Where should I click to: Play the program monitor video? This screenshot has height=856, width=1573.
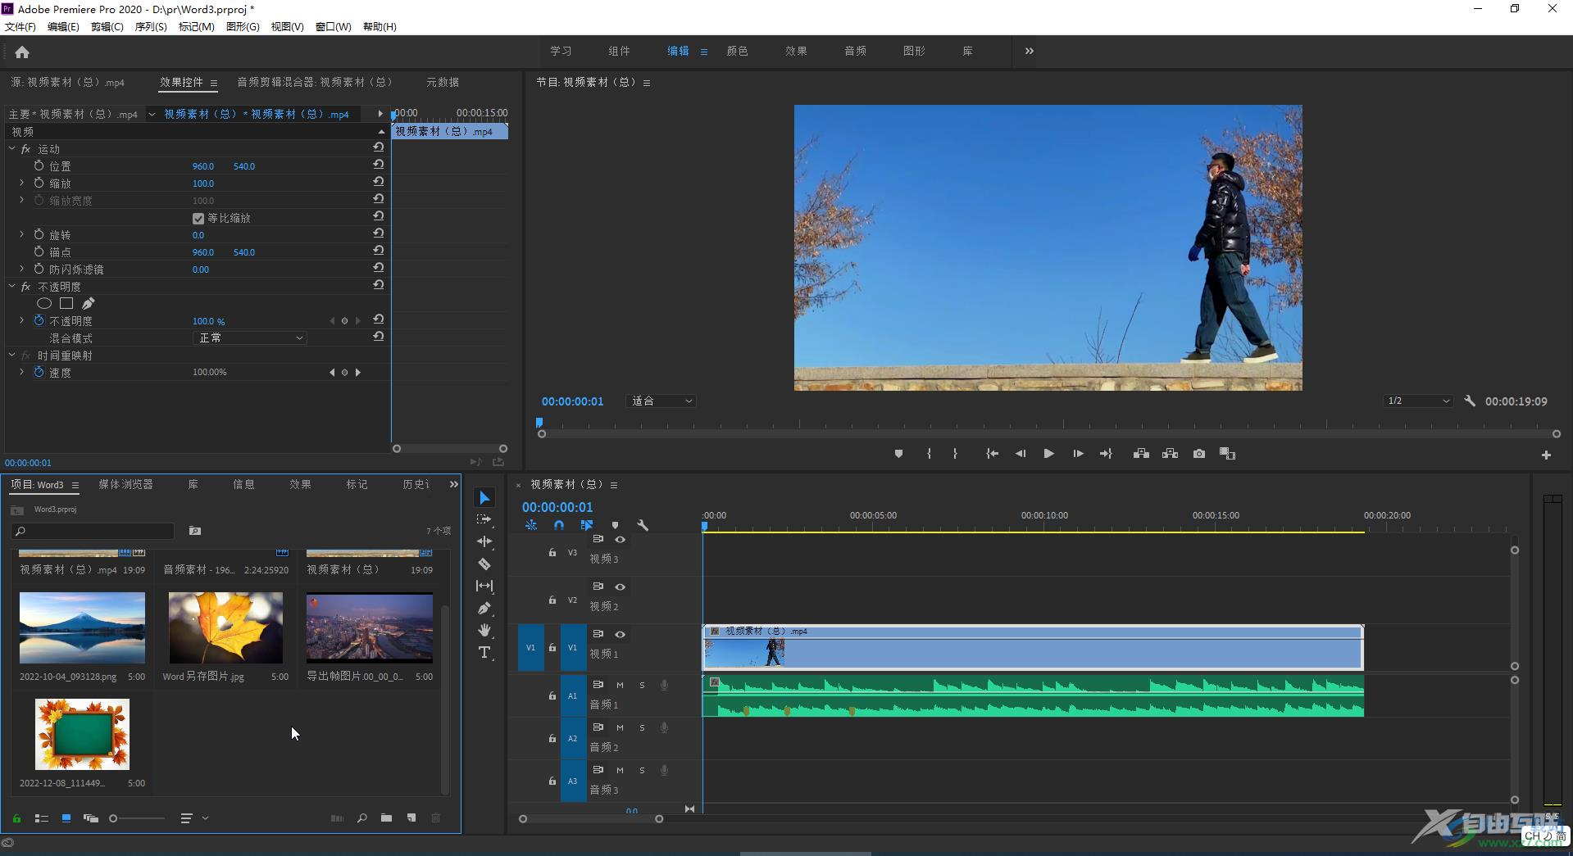[x=1048, y=454]
